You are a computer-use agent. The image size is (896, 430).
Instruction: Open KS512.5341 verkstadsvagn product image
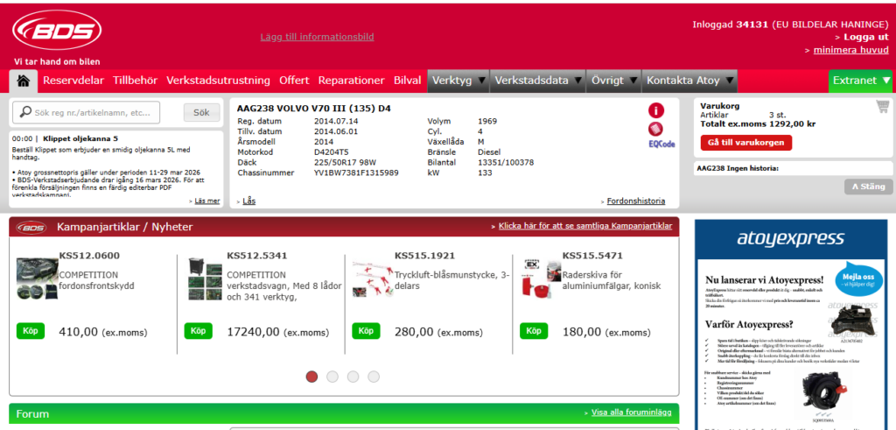pyautogui.click(x=205, y=279)
